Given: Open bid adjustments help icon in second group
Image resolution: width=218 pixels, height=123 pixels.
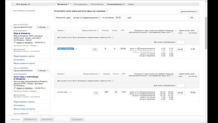Looking at the screenshot, I should 112,81.
